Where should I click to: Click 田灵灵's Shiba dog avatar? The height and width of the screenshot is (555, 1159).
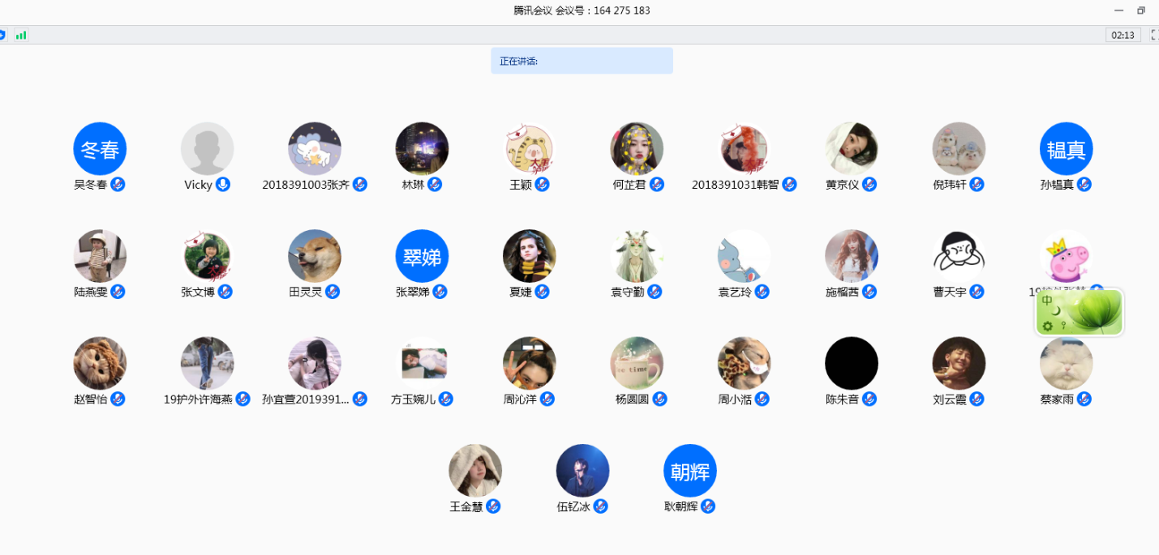pyautogui.click(x=315, y=256)
